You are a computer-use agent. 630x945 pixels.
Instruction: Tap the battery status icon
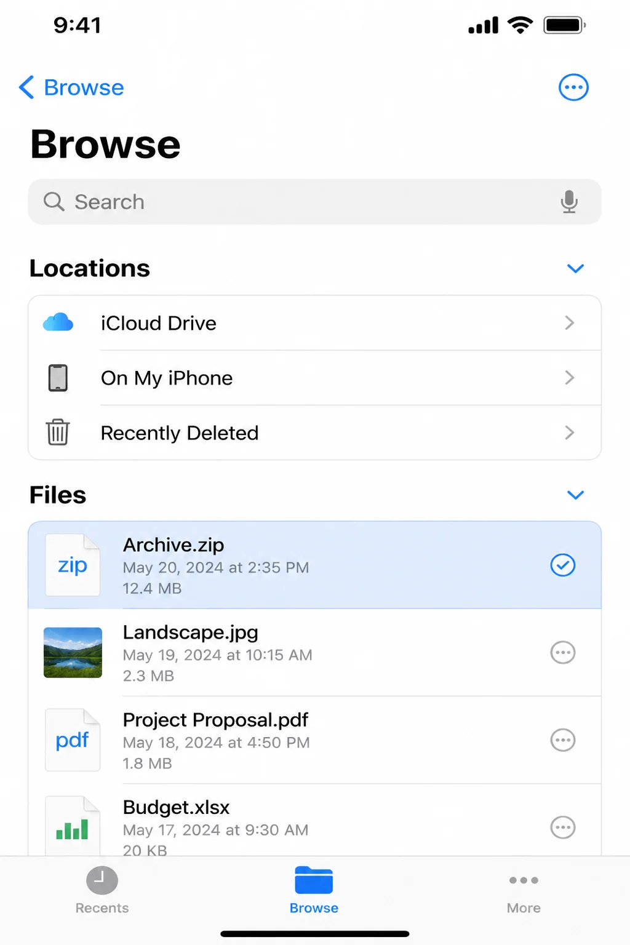(565, 25)
